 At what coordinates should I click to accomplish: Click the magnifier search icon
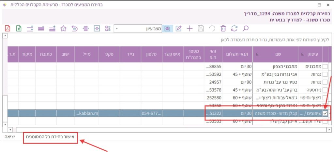point(246,28)
